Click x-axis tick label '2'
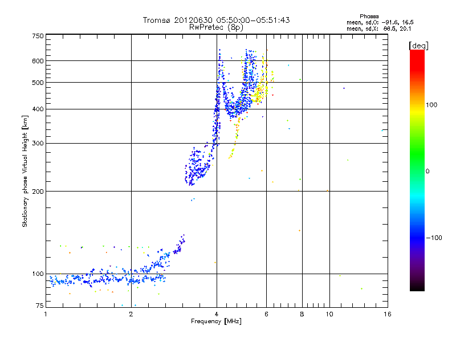Viewport: 456px width, 342px height. click(x=131, y=314)
